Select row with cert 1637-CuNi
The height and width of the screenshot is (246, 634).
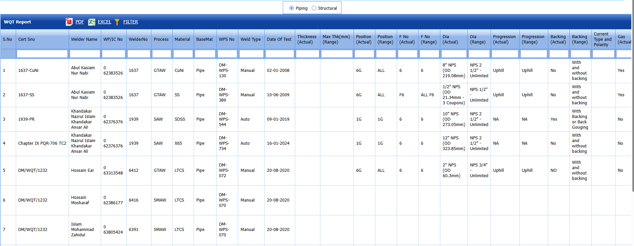tap(28, 71)
